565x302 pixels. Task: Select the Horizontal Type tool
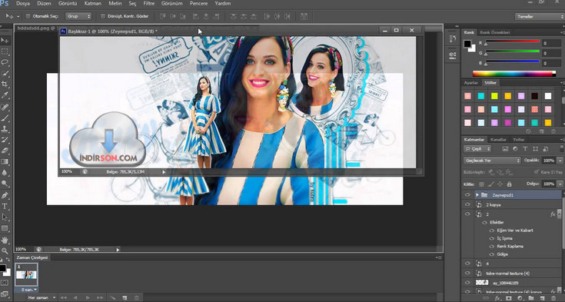[5, 206]
